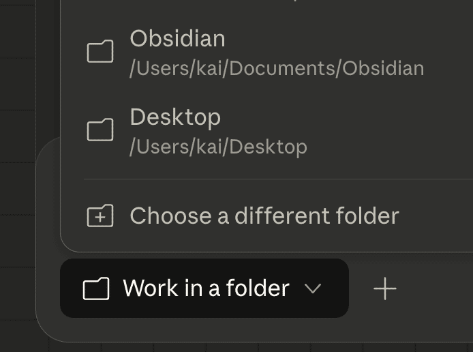Click the Desktop title text
Screen dimensions: 473x352
[x=175, y=117]
